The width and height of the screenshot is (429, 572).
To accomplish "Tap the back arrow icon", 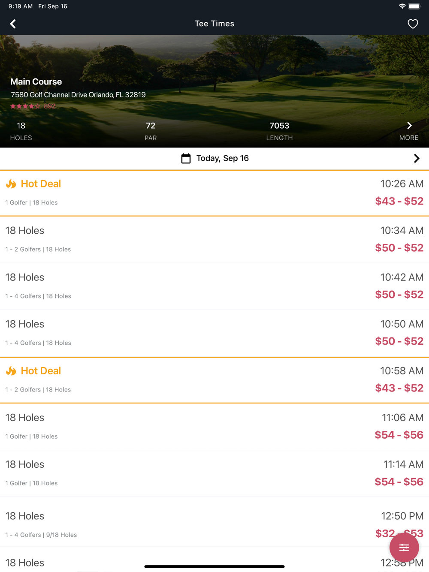I will 13,24.
